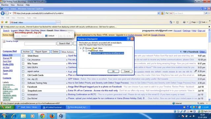
Task: Open recent pages dropdown arrow
Action: pos(10,13)
